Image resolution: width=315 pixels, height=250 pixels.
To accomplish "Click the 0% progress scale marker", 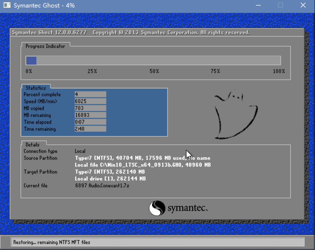I will (29, 71).
